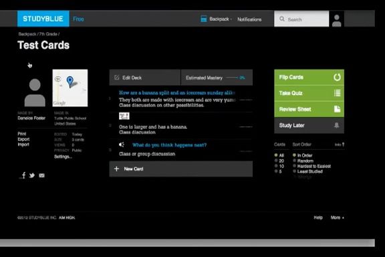Open card 'What do you think happens next?'
This screenshot has height=257, width=385.
click(169, 145)
